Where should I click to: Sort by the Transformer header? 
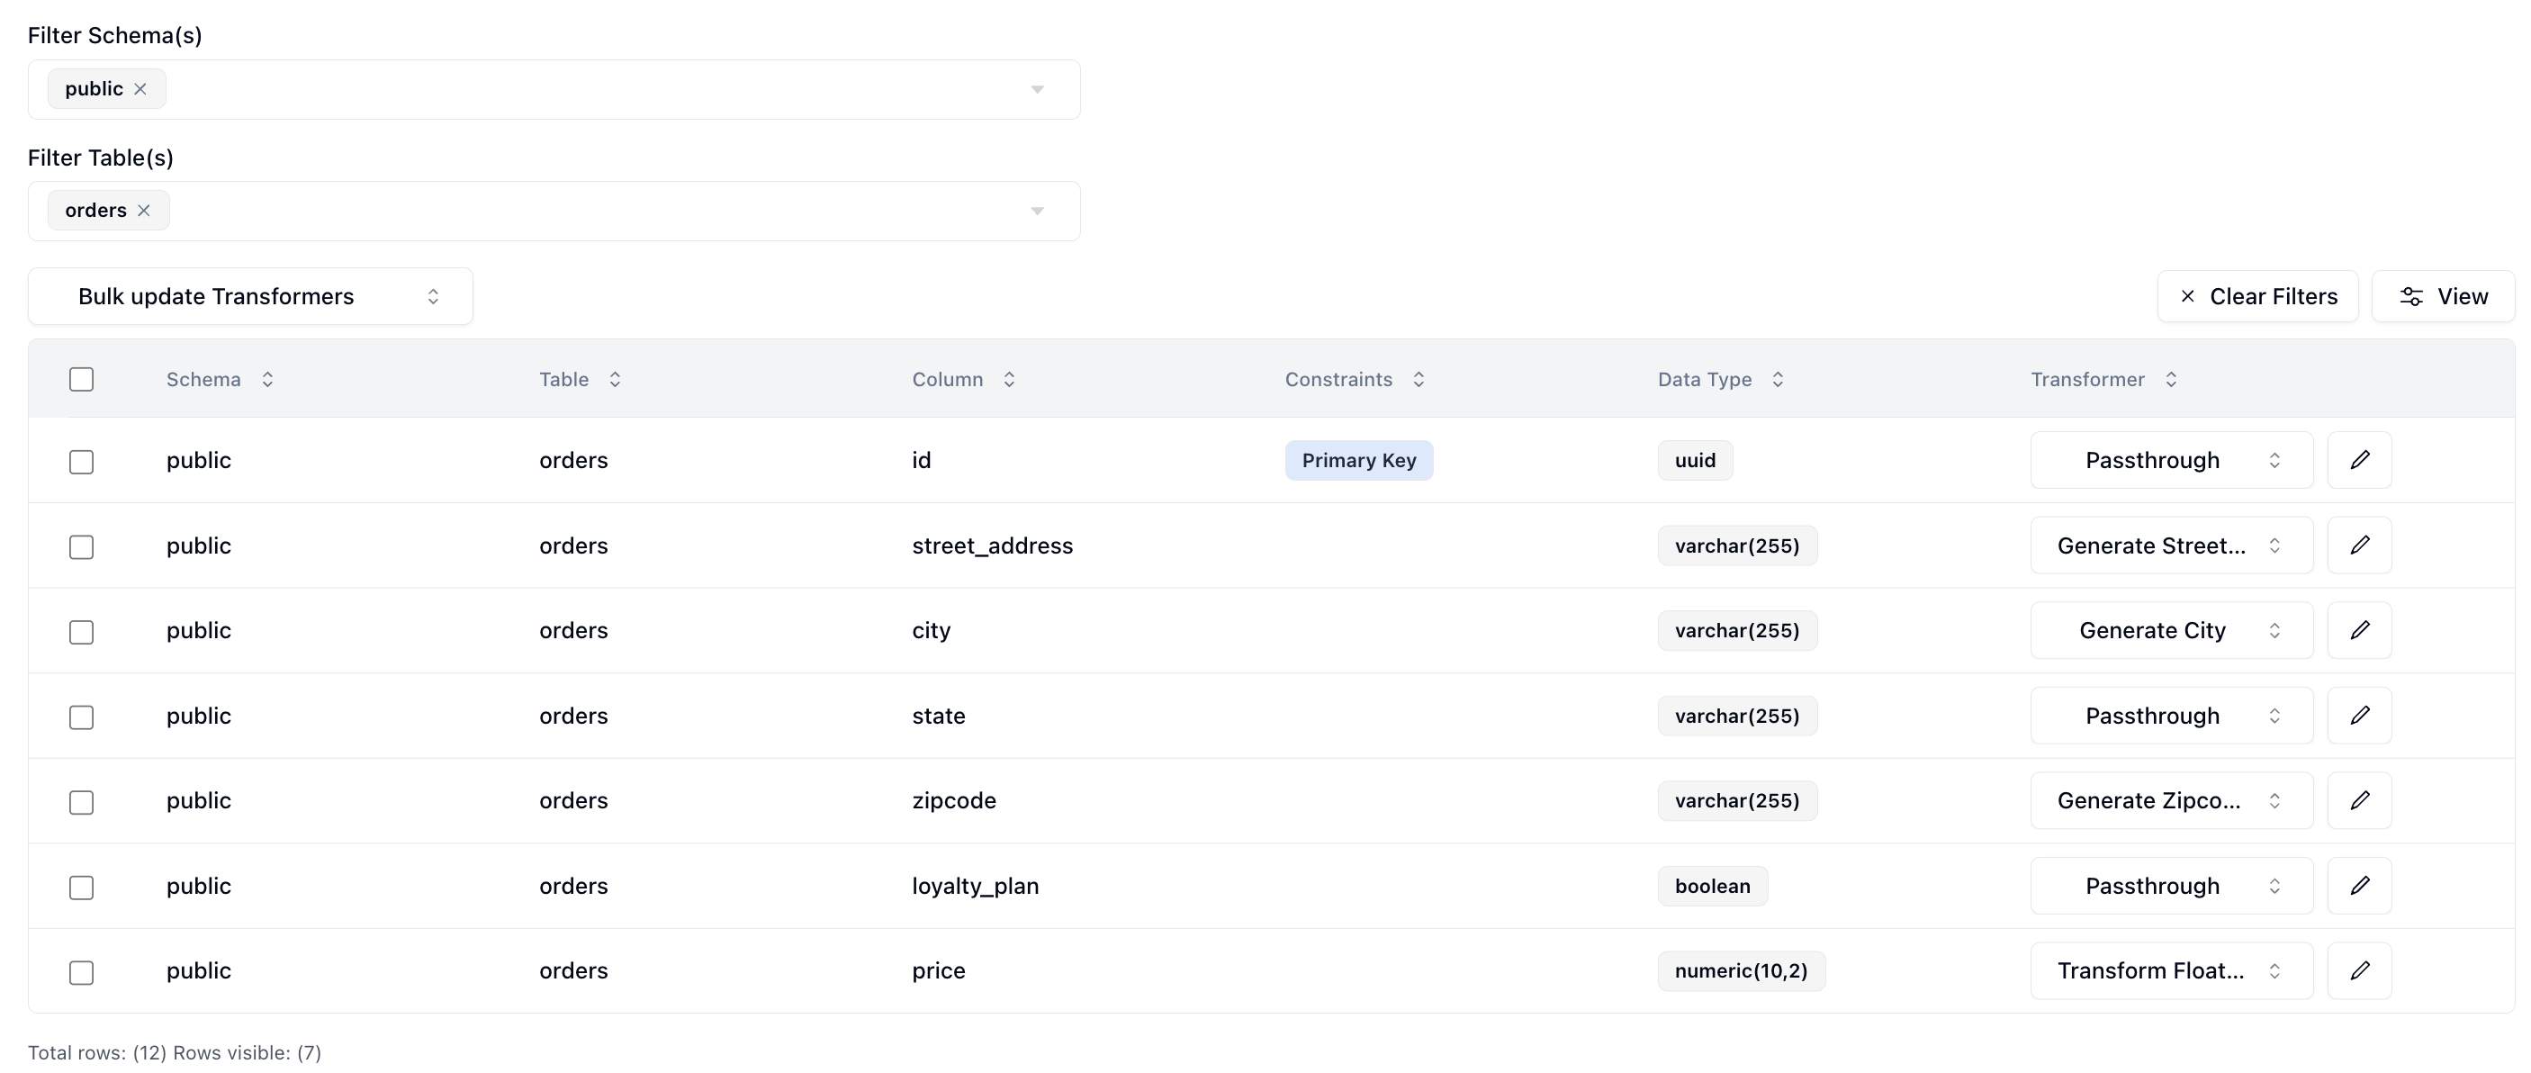[2103, 379]
